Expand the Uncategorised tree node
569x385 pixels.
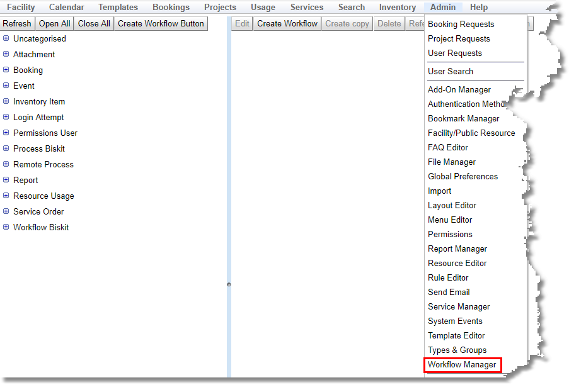click(6, 38)
